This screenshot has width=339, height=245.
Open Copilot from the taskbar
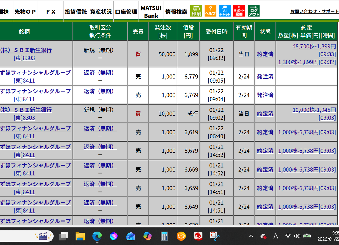point(148,236)
